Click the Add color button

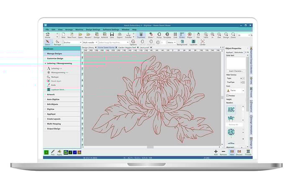tap(216, 152)
